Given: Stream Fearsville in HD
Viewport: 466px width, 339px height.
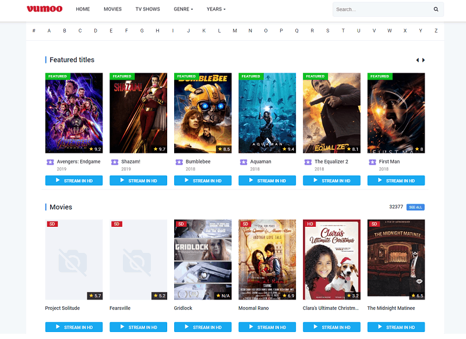Looking at the screenshot, I should (139, 327).
